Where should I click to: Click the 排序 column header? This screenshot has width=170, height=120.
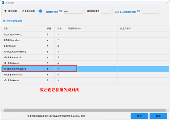[x=60, y=29]
